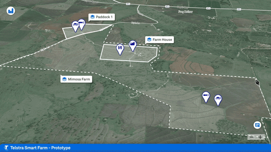271x152 pixels.
Task: Click the weather cloud pin at Farm House
Action: [133, 46]
